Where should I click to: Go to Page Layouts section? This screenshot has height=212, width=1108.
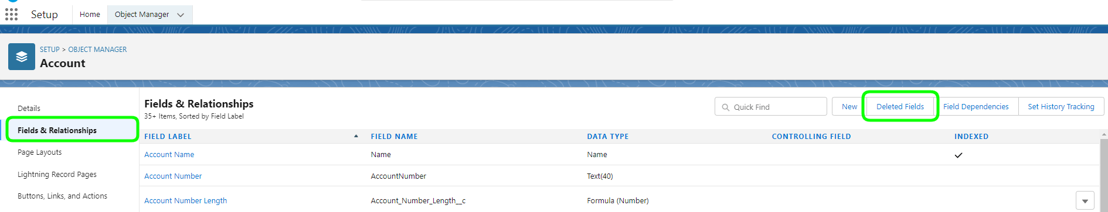[40, 152]
